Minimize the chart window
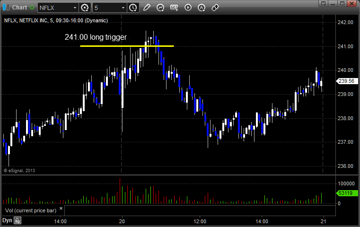 click(333, 3)
